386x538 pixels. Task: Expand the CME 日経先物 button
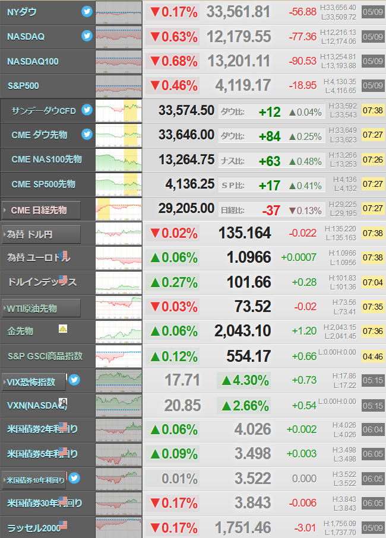click(x=41, y=210)
